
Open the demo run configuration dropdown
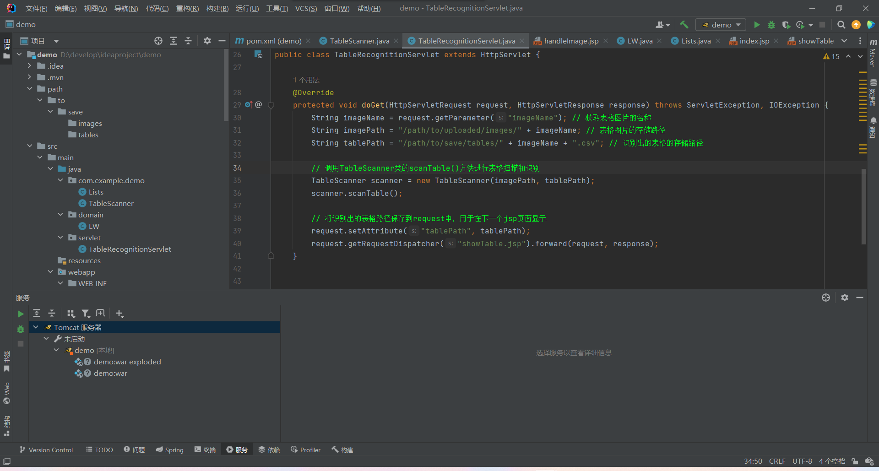pyautogui.click(x=721, y=25)
